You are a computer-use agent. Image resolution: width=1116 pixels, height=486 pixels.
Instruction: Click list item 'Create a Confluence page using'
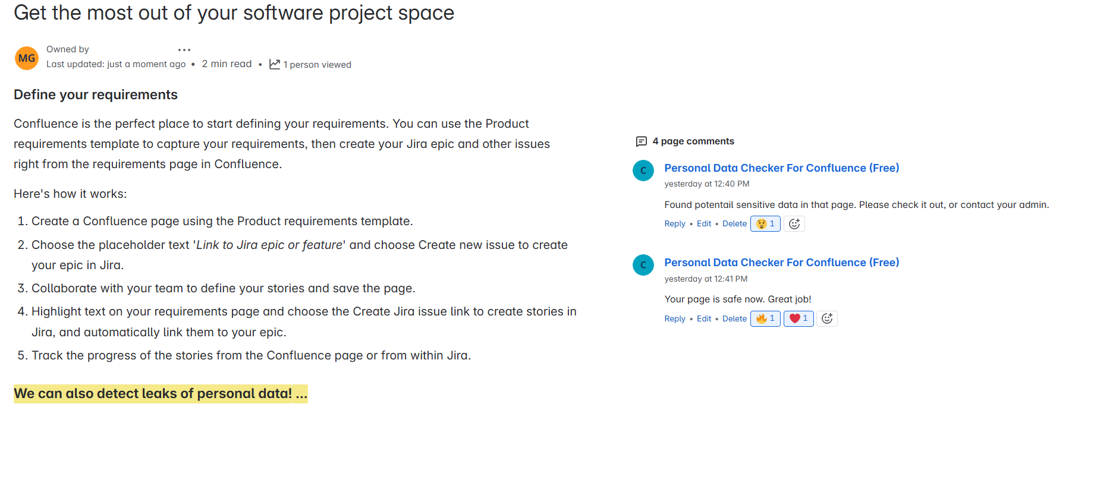coord(222,222)
